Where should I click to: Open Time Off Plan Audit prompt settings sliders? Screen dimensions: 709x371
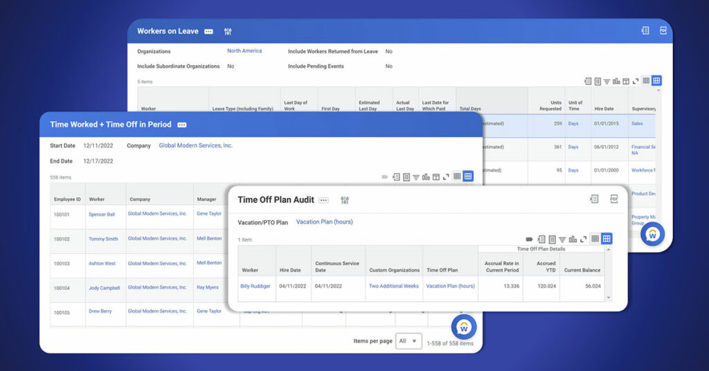tap(345, 200)
